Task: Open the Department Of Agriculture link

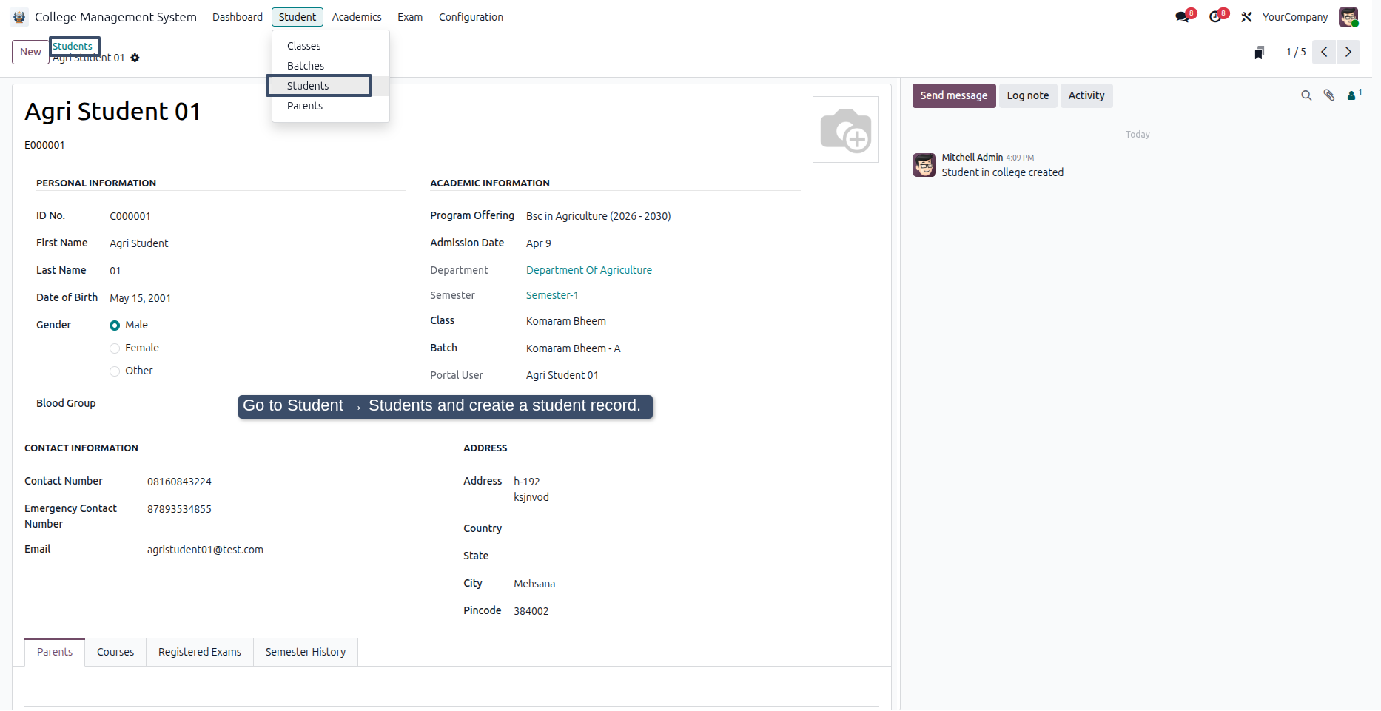Action: [589, 270]
